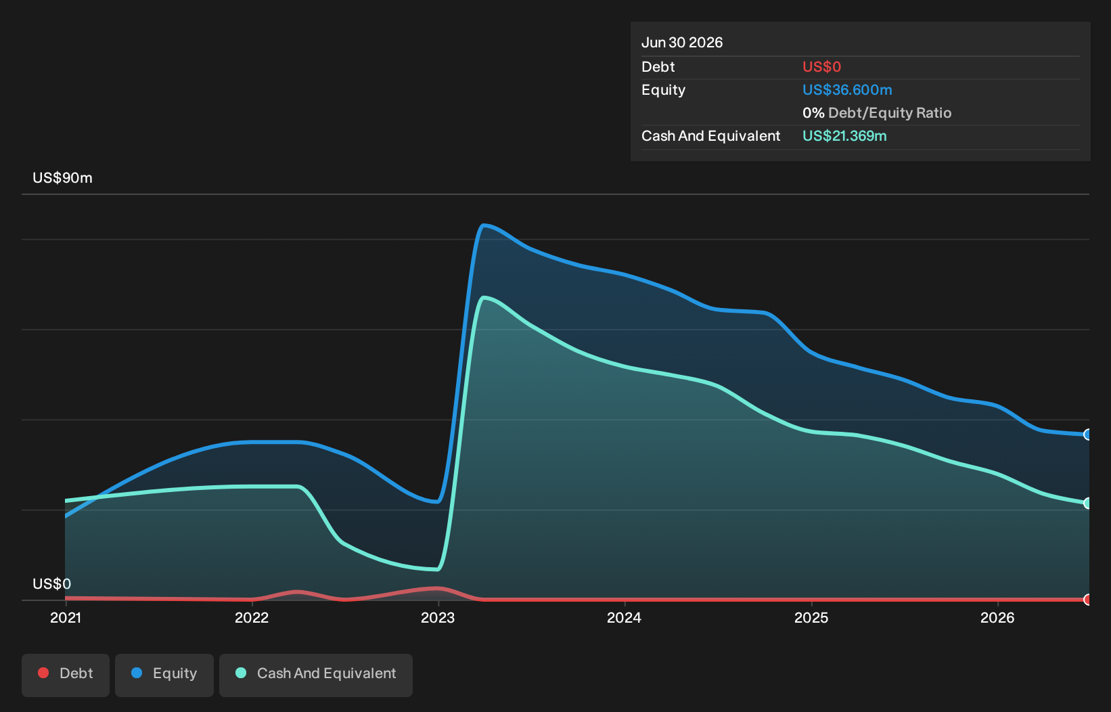This screenshot has height=712, width=1111.
Task: Click the 0% Debt/Equity Ratio text
Action: 877,113
